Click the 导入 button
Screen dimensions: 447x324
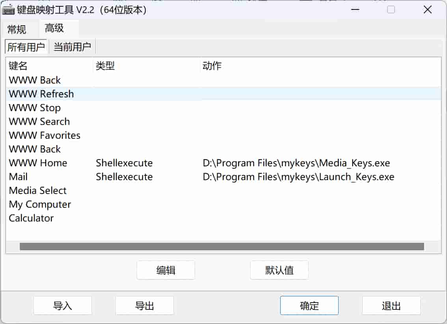pyautogui.click(x=63, y=305)
